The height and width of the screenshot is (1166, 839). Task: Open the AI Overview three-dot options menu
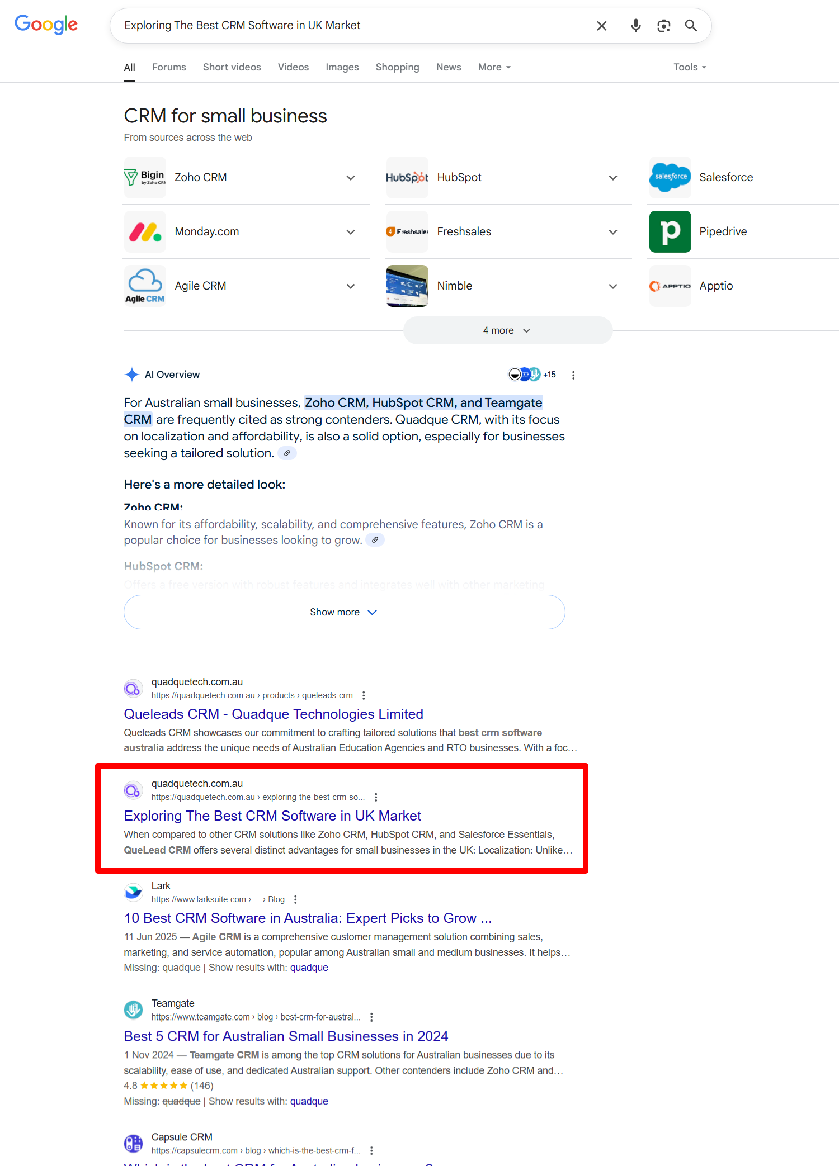click(x=573, y=375)
